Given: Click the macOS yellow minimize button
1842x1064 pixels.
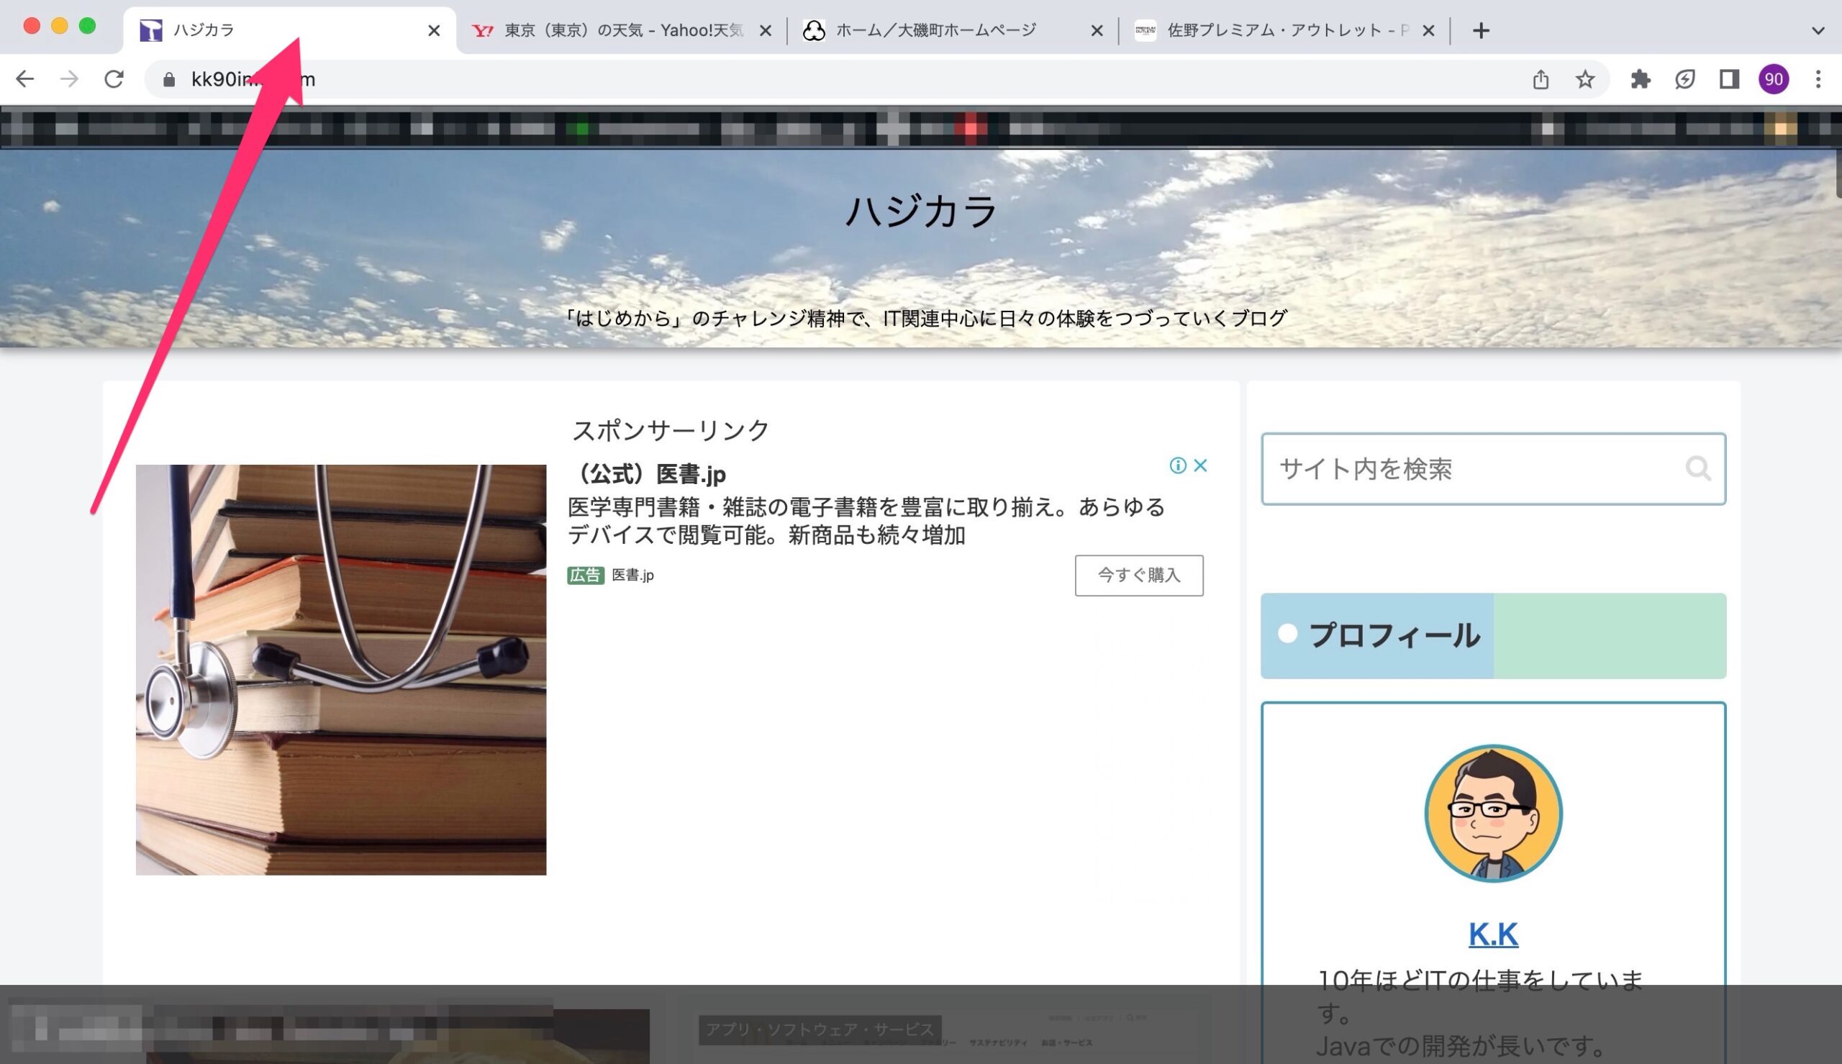Looking at the screenshot, I should coord(59,27).
